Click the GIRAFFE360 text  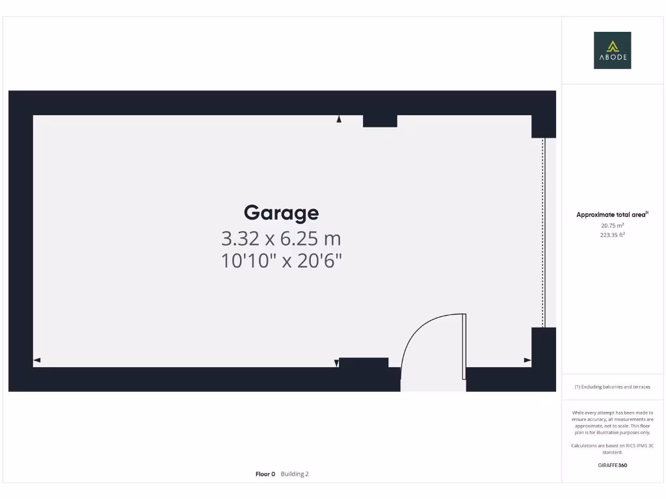point(612,465)
